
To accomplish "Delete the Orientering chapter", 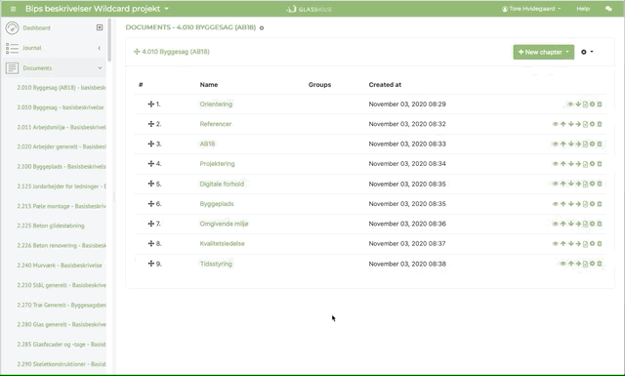I will (600, 104).
